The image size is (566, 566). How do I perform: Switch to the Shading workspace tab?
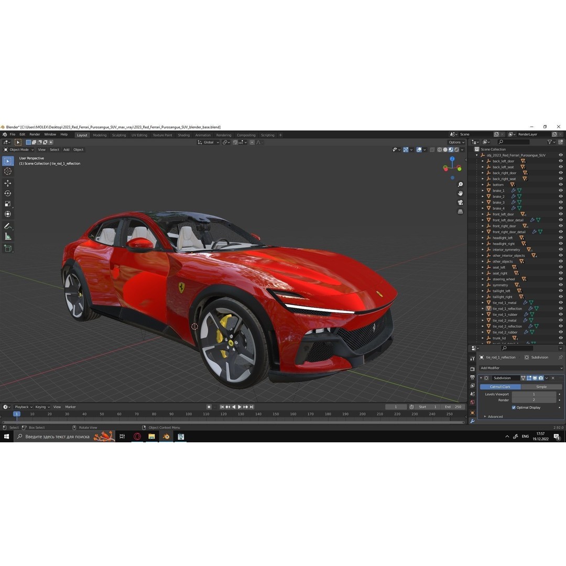pos(184,135)
